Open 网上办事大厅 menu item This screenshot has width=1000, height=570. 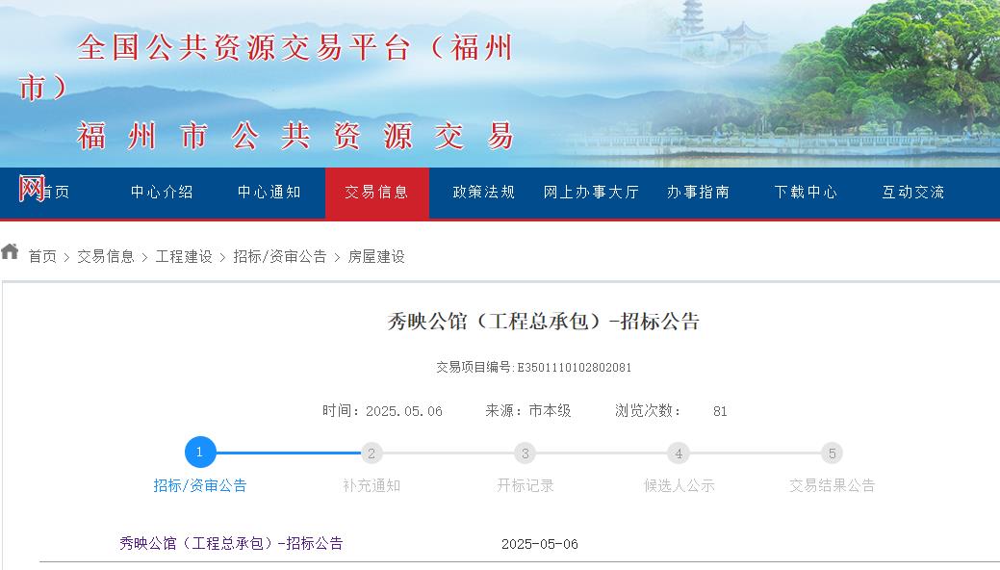591,193
